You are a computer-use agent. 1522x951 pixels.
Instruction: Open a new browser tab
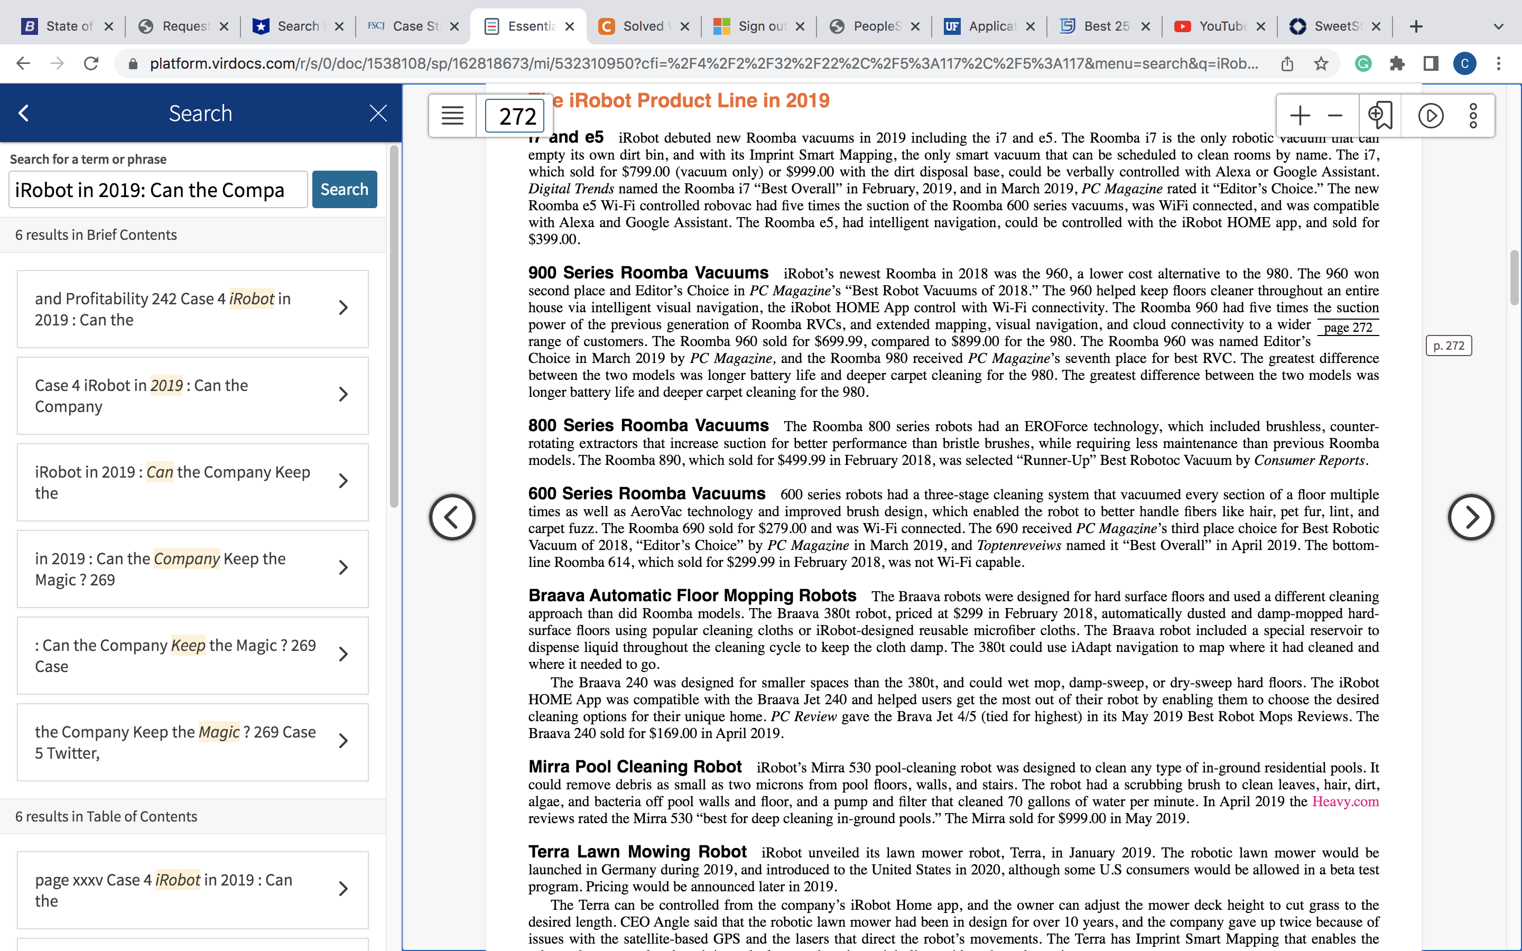click(x=1416, y=26)
